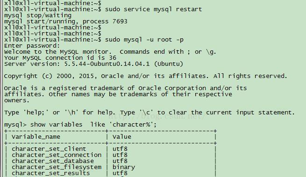Viewport: 306px width, 177px height.
Task: Click the Value column header
Action: (x=122, y=137)
